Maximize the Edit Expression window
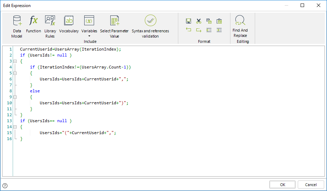 (x=302, y=5)
